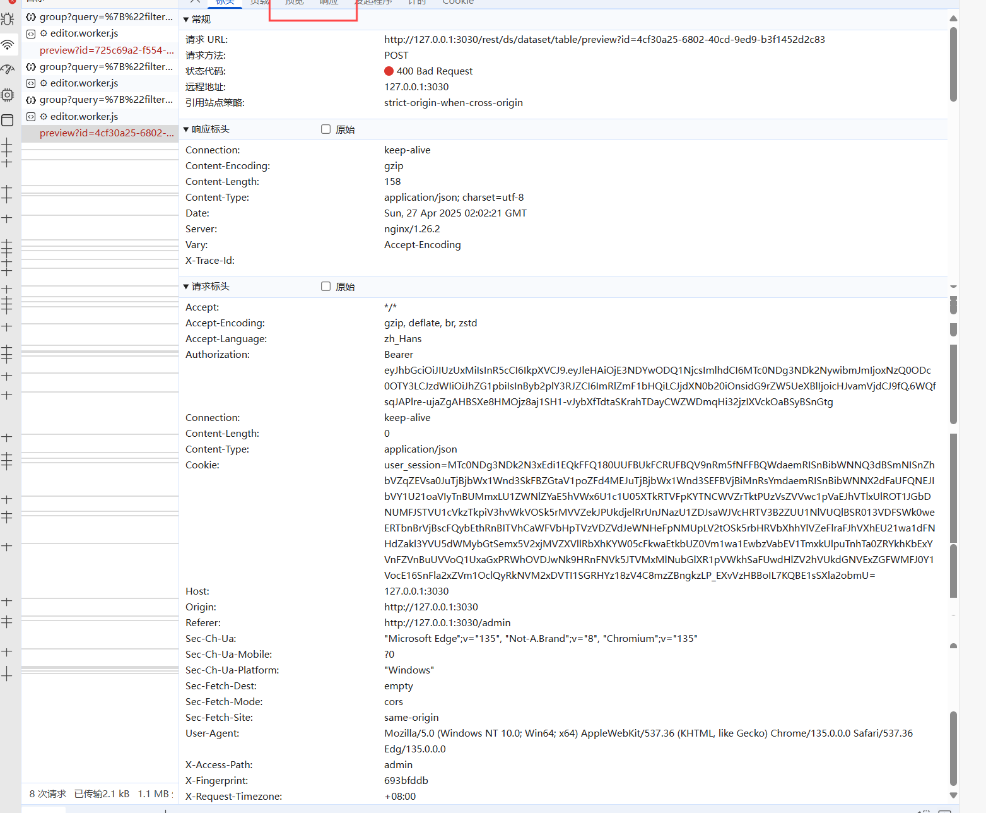Toggle the 原始 checkbox in response headers section
Viewport: 986px width, 813px height.
(326, 129)
